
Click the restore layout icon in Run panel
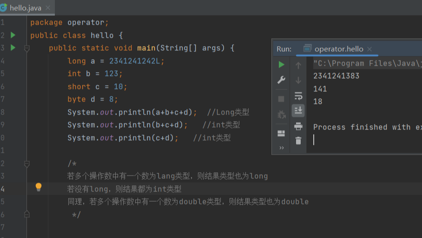[281, 133]
